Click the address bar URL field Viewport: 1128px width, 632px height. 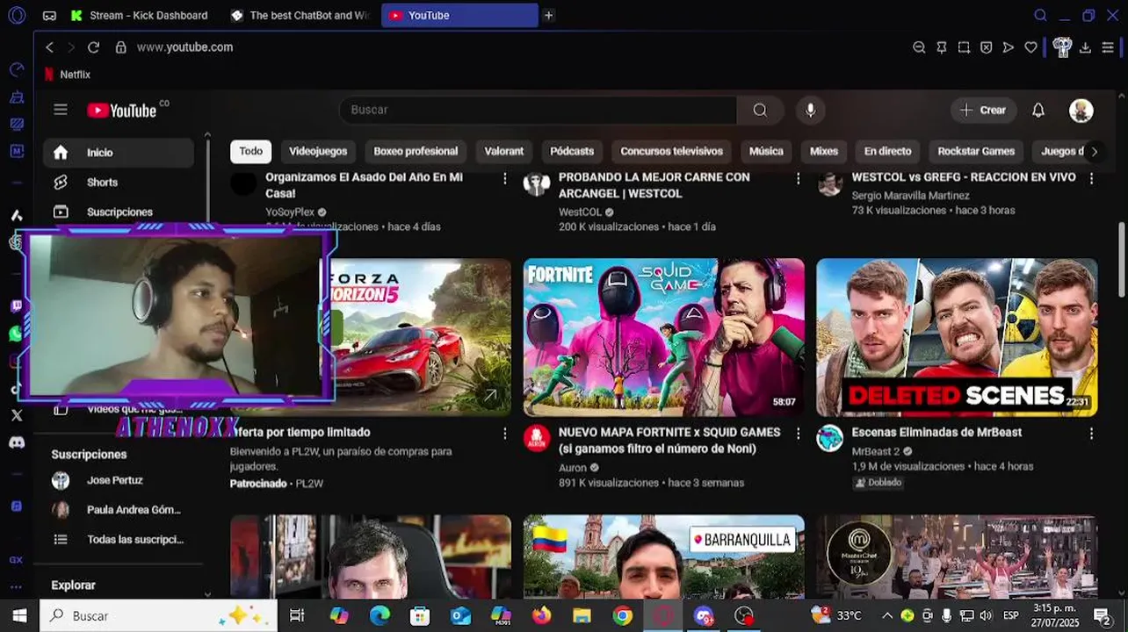tap(518, 47)
